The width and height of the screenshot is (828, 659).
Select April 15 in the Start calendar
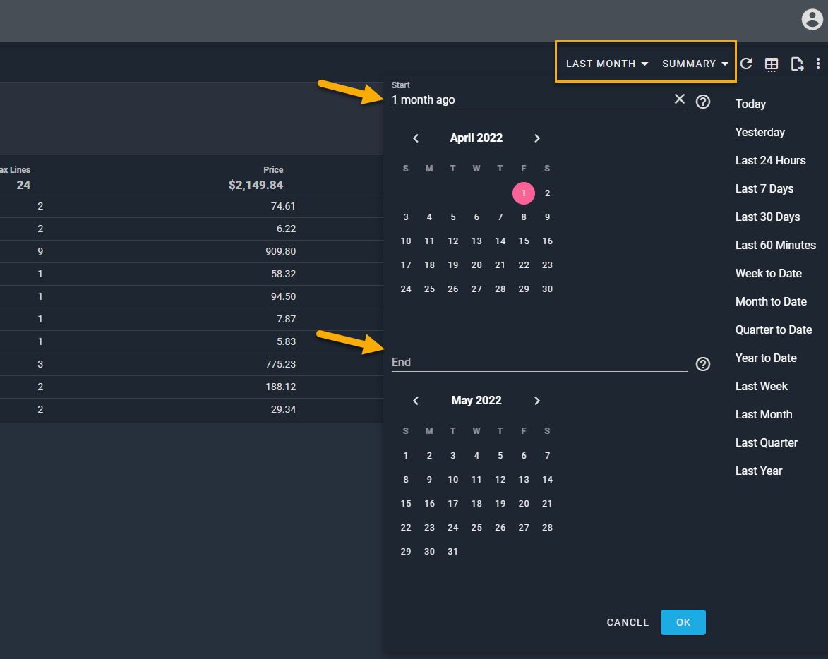coord(524,241)
